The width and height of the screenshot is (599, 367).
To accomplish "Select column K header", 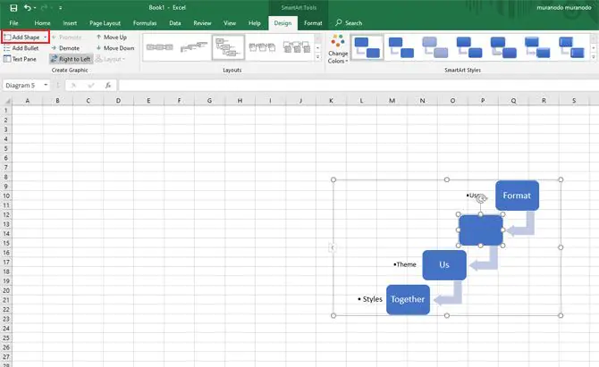I will 331,101.
